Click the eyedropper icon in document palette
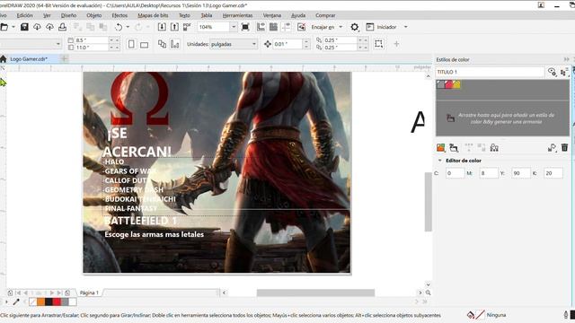The width and height of the screenshot is (575, 323). click(x=16, y=301)
